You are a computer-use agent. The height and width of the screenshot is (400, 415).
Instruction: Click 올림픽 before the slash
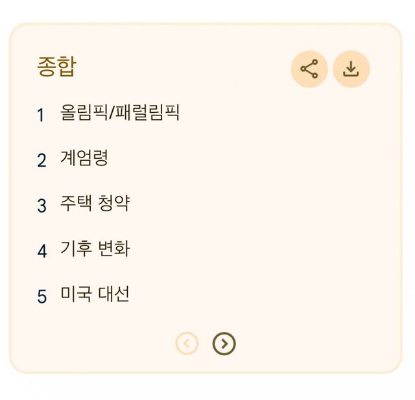tap(84, 113)
